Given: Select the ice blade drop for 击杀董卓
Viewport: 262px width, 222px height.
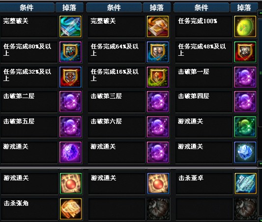Looking at the screenshot, I should 245,184.
